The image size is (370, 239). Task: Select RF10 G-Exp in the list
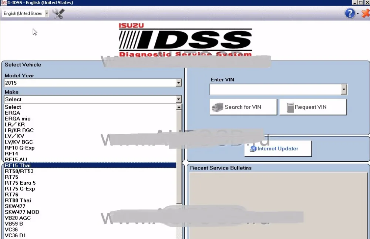click(90, 148)
